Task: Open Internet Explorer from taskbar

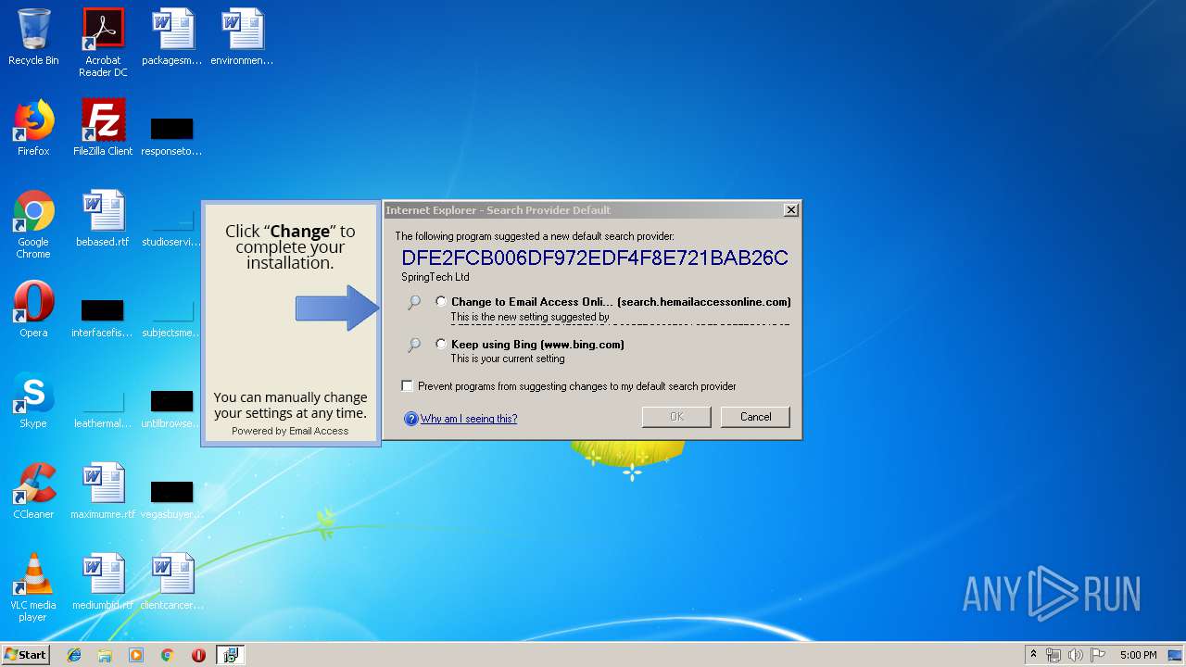Action: pyautogui.click(x=74, y=655)
